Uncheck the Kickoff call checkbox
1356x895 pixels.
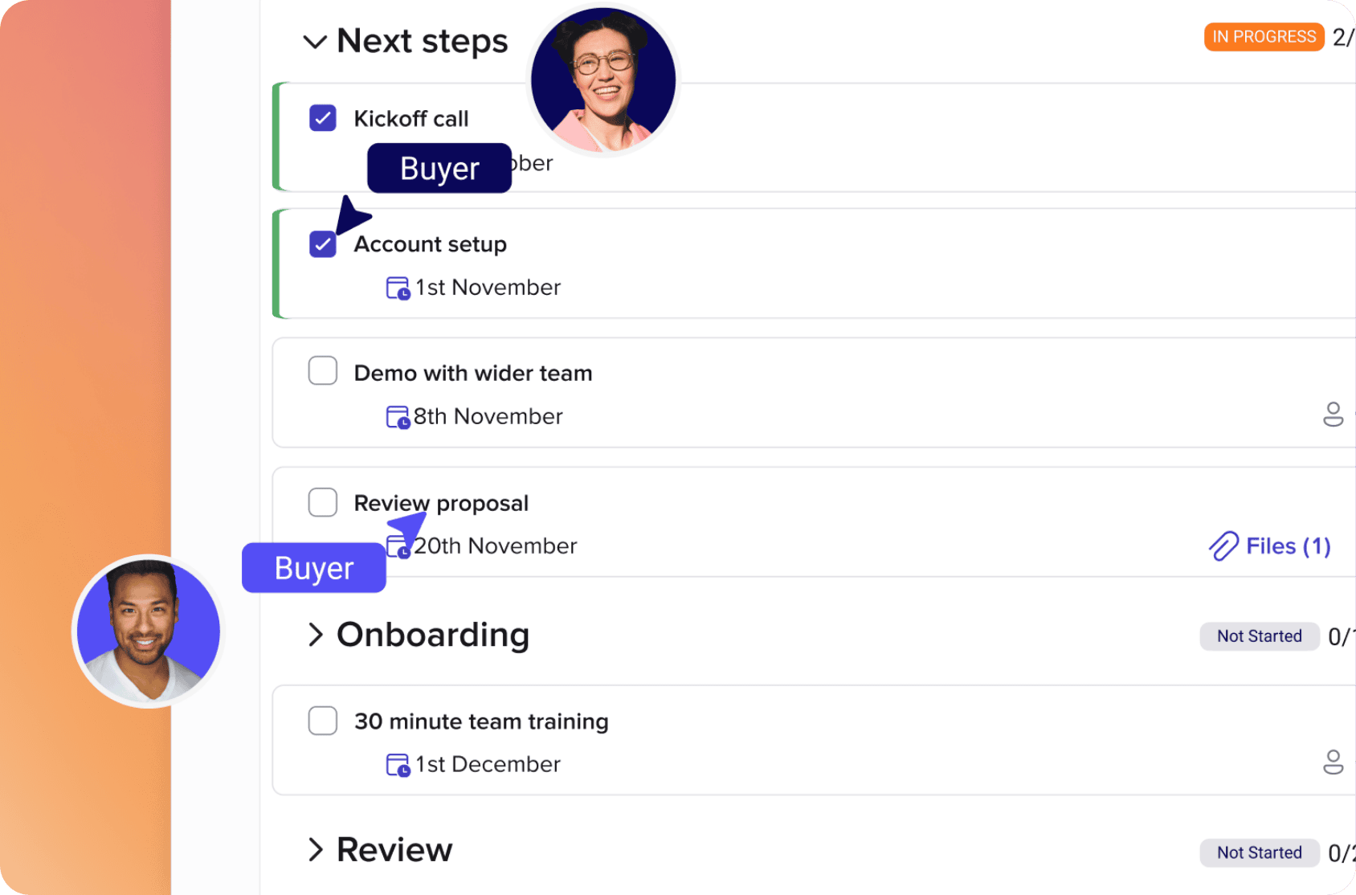[323, 118]
